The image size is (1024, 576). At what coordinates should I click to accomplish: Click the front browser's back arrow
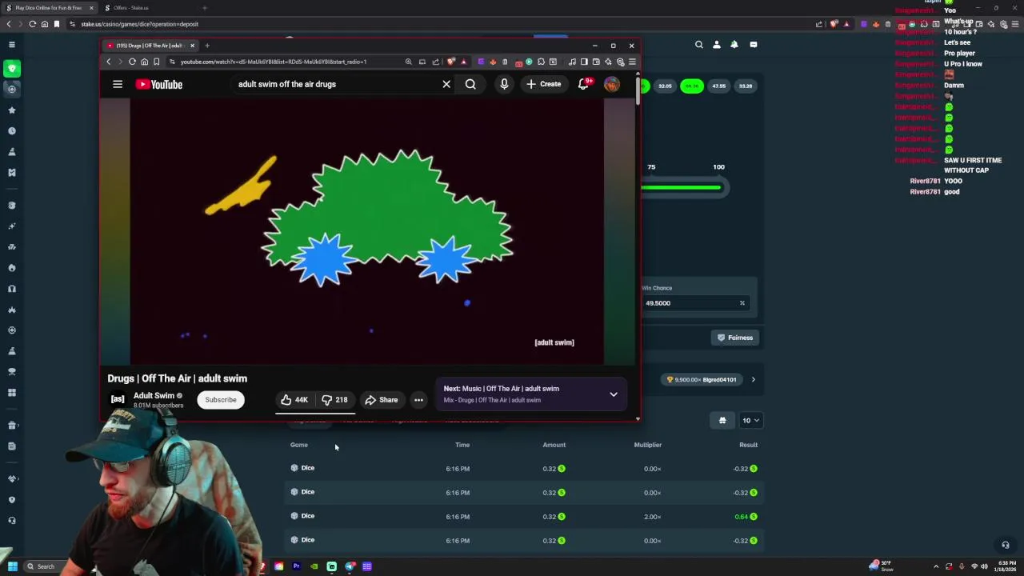[109, 62]
